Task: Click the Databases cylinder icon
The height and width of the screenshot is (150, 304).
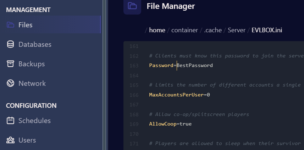Action: point(11,45)
